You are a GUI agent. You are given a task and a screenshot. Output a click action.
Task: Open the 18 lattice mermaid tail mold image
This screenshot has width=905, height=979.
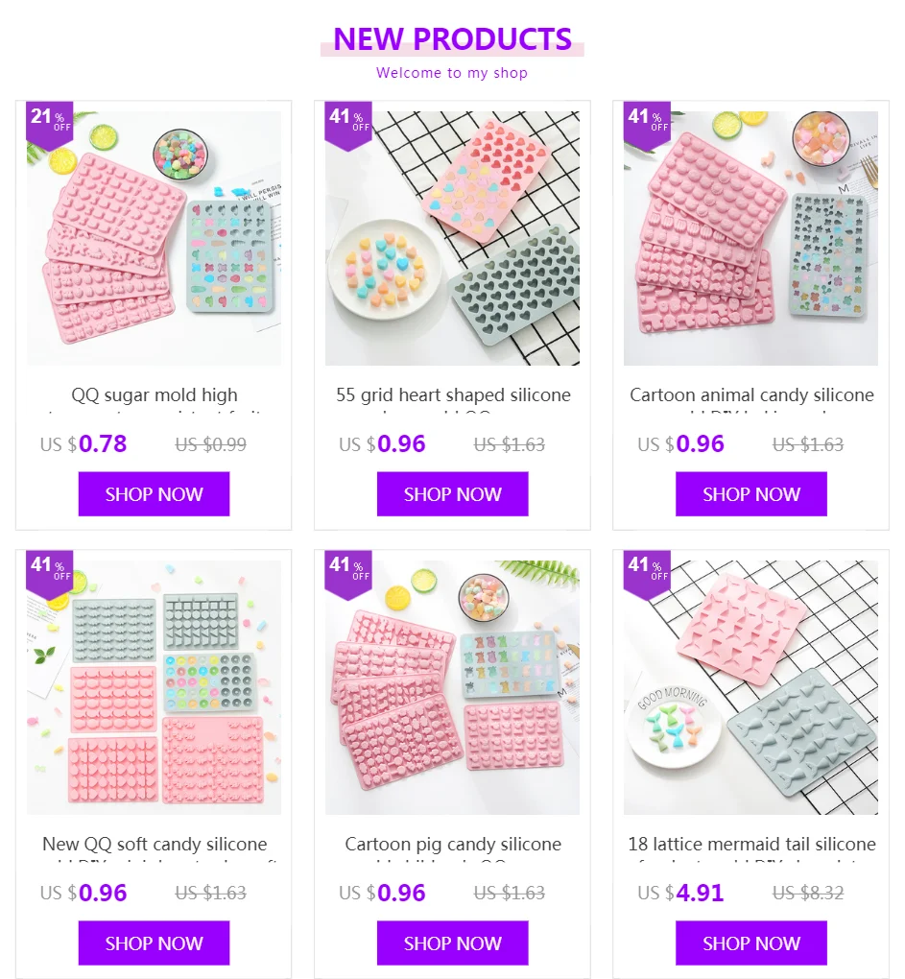coord(750,687)
